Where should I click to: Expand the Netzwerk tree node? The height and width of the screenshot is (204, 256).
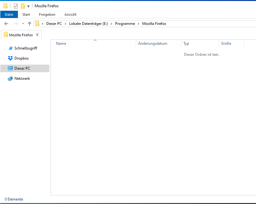click(x=3, y=79)
